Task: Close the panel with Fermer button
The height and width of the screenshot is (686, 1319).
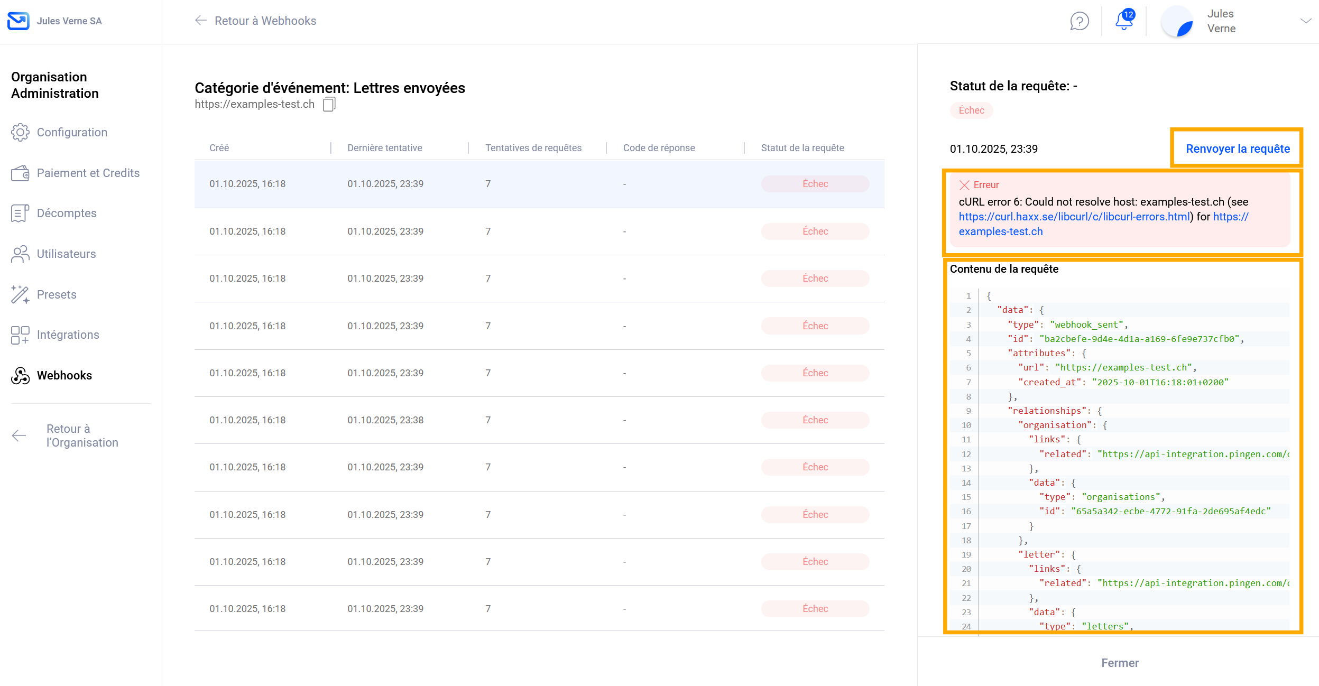Action: pos(1120,663)
